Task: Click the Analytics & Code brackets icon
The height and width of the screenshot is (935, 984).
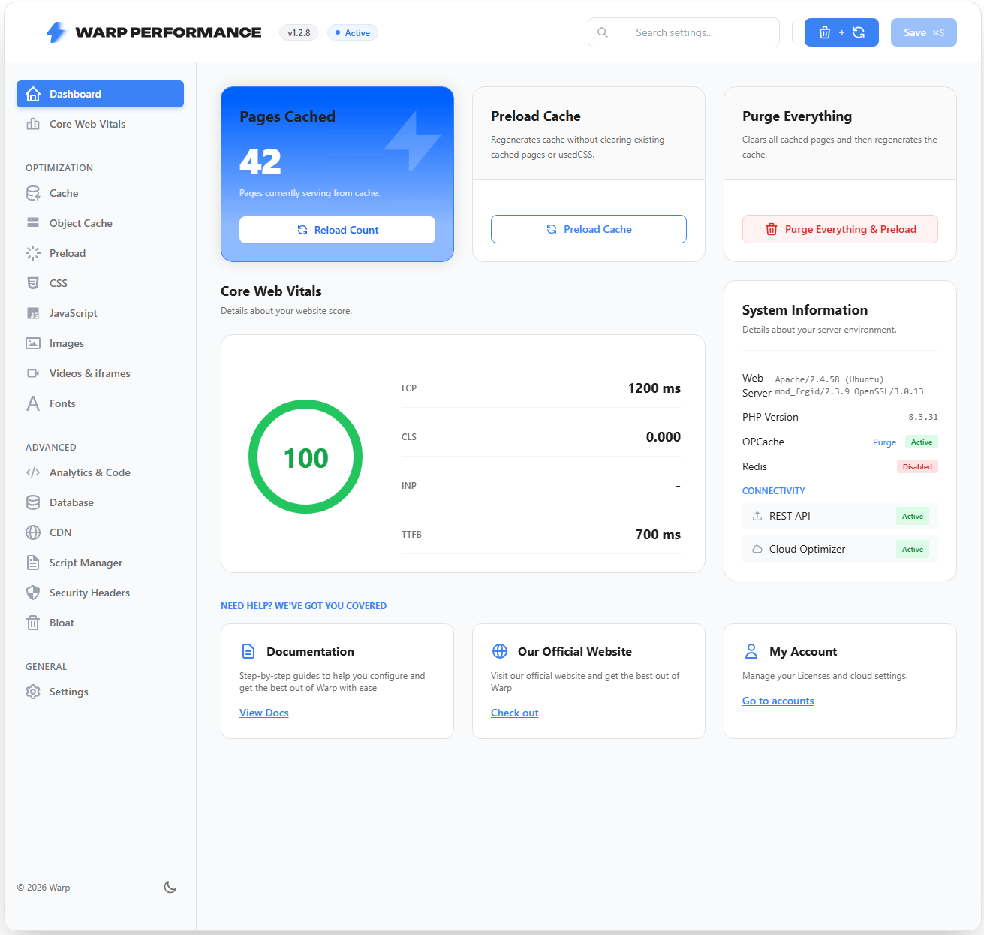Action: tap(33, 472)
